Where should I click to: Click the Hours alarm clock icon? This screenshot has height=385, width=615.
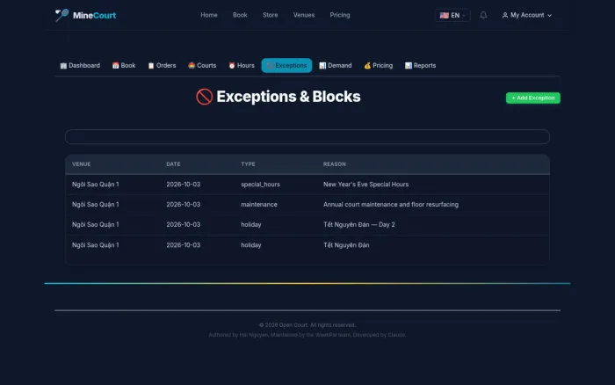[232, 66]
